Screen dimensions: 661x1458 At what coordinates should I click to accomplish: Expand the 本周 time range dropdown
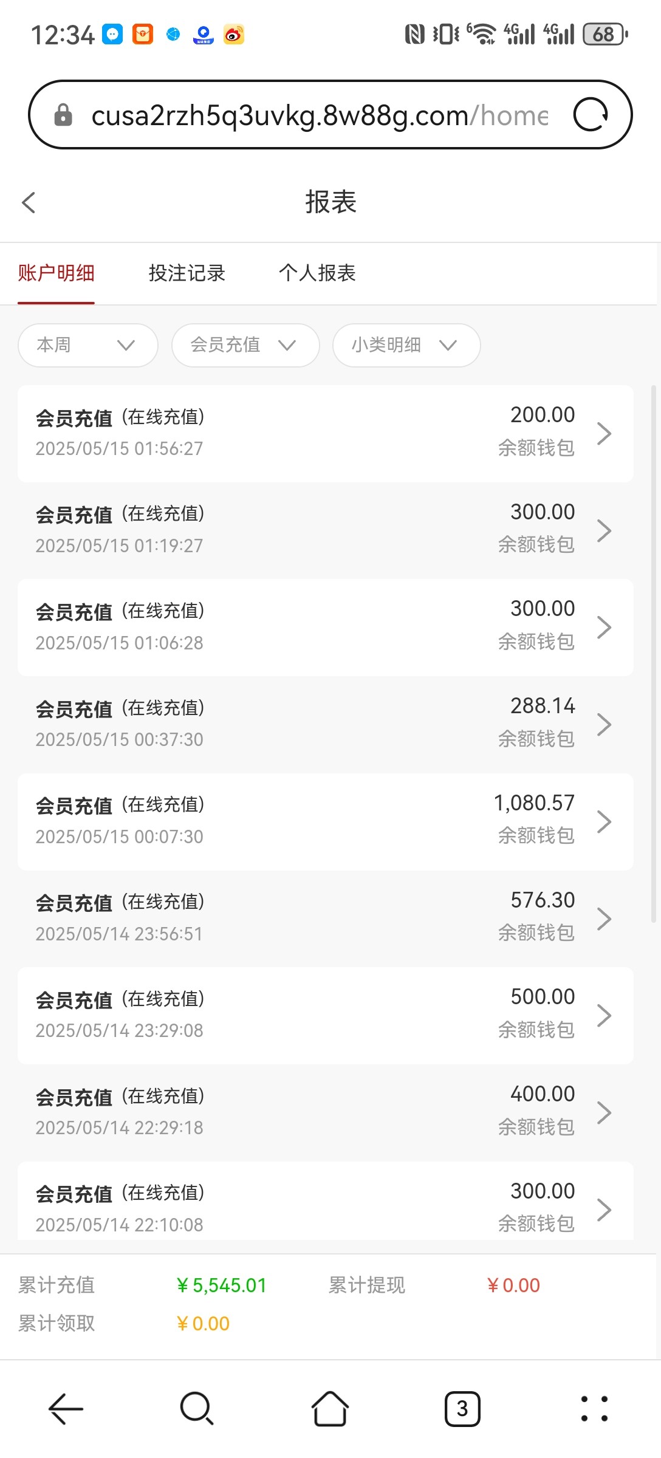[x=88, y=345]
